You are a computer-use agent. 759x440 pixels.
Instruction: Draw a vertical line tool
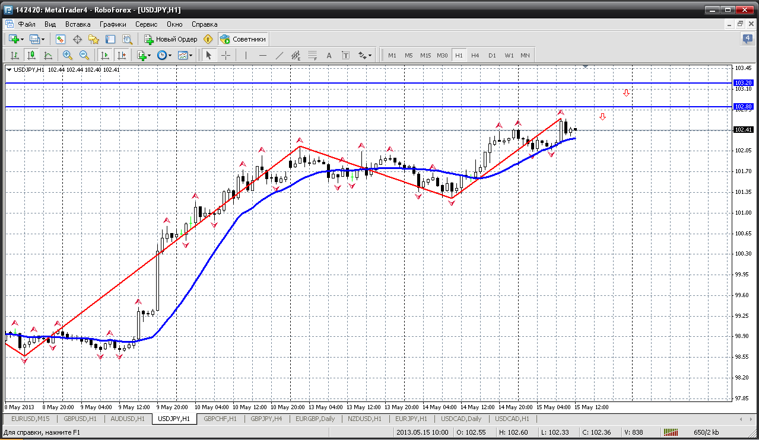pos(246,55)
